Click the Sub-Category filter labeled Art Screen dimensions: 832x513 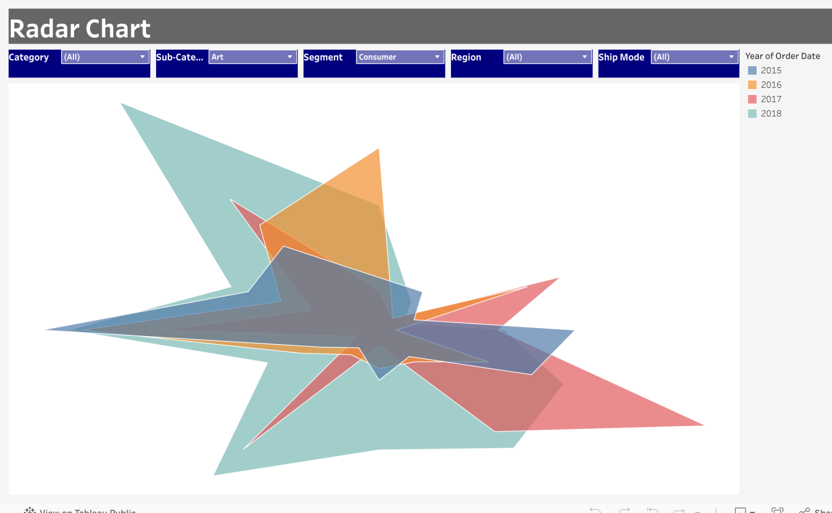click(252, 56)
